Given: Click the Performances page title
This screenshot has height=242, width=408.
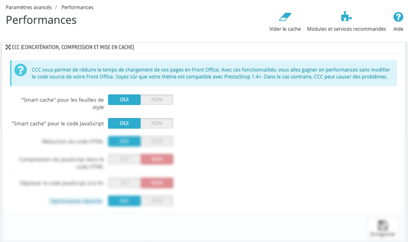Looking at the screenshot, I should click(x=41, y=20).
